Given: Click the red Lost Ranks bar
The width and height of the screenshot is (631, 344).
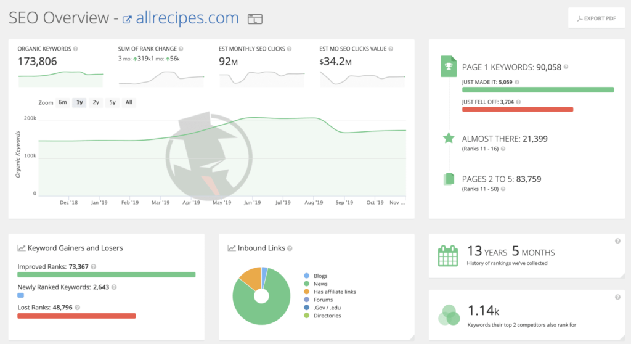Looking at the screenshot, I should pos(76,316).
